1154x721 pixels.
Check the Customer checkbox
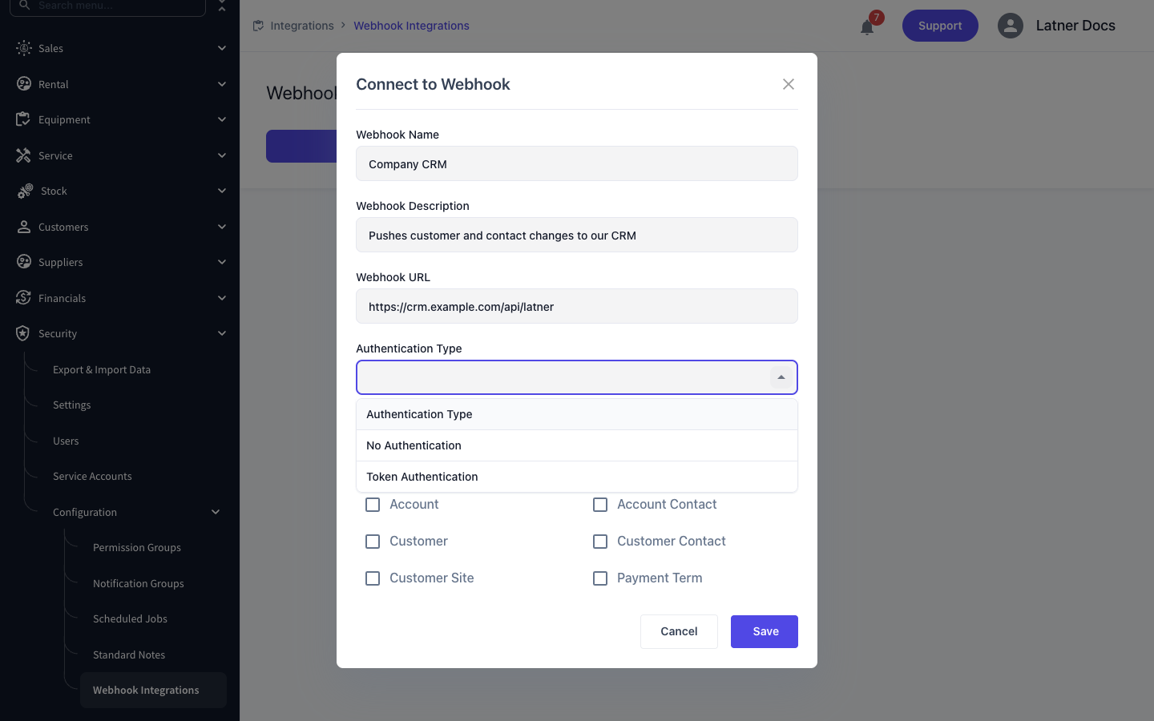point(373,542)
